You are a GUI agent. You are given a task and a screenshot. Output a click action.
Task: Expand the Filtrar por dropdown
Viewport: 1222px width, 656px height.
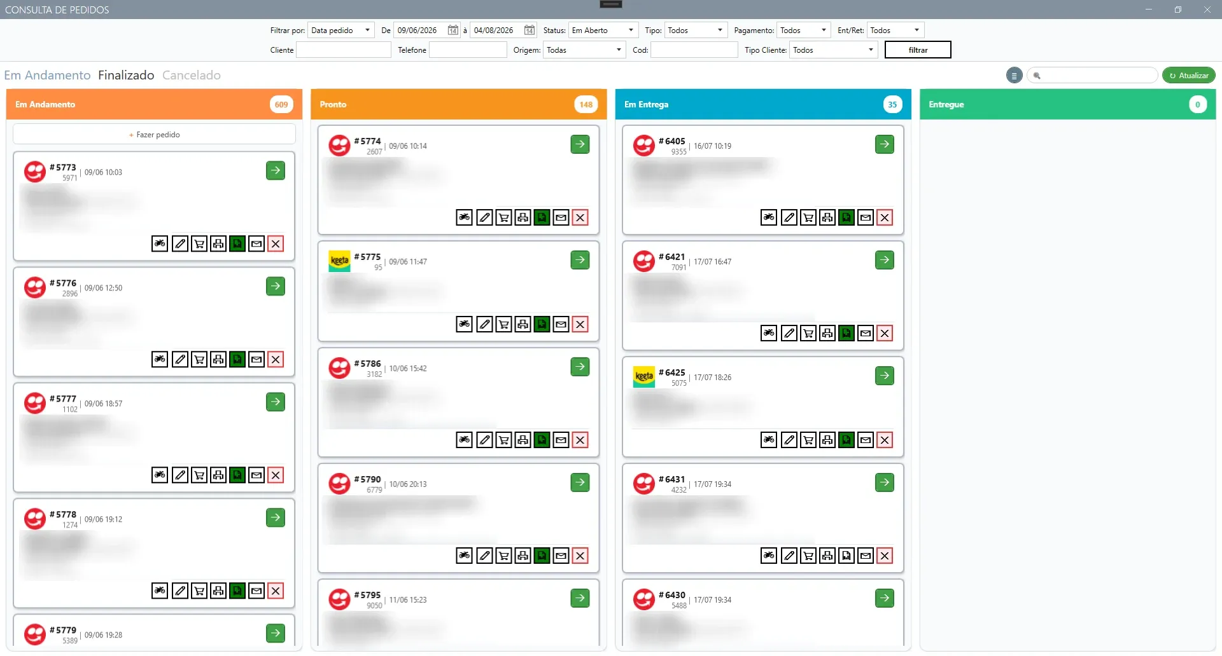point(341,31)
